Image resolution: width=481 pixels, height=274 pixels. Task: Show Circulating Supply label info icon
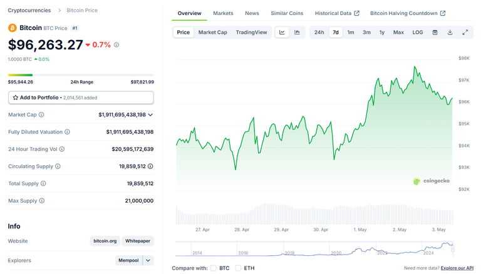pos(58,166)
